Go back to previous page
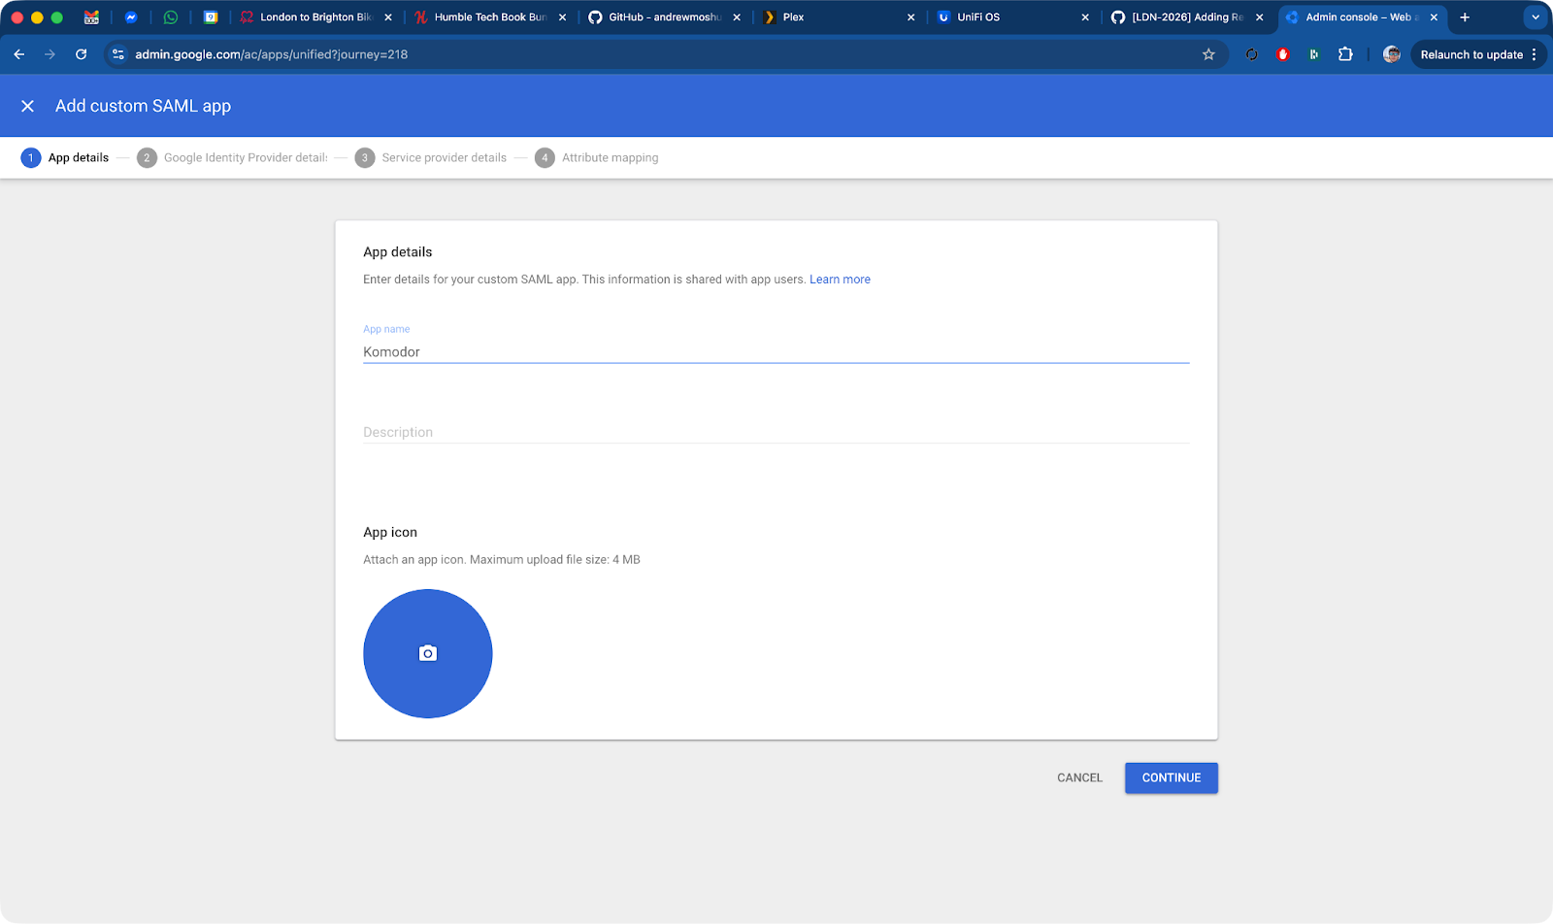The height and width of the screenshot is (924, 1553). pyautogui.click(x=19, y=54)
